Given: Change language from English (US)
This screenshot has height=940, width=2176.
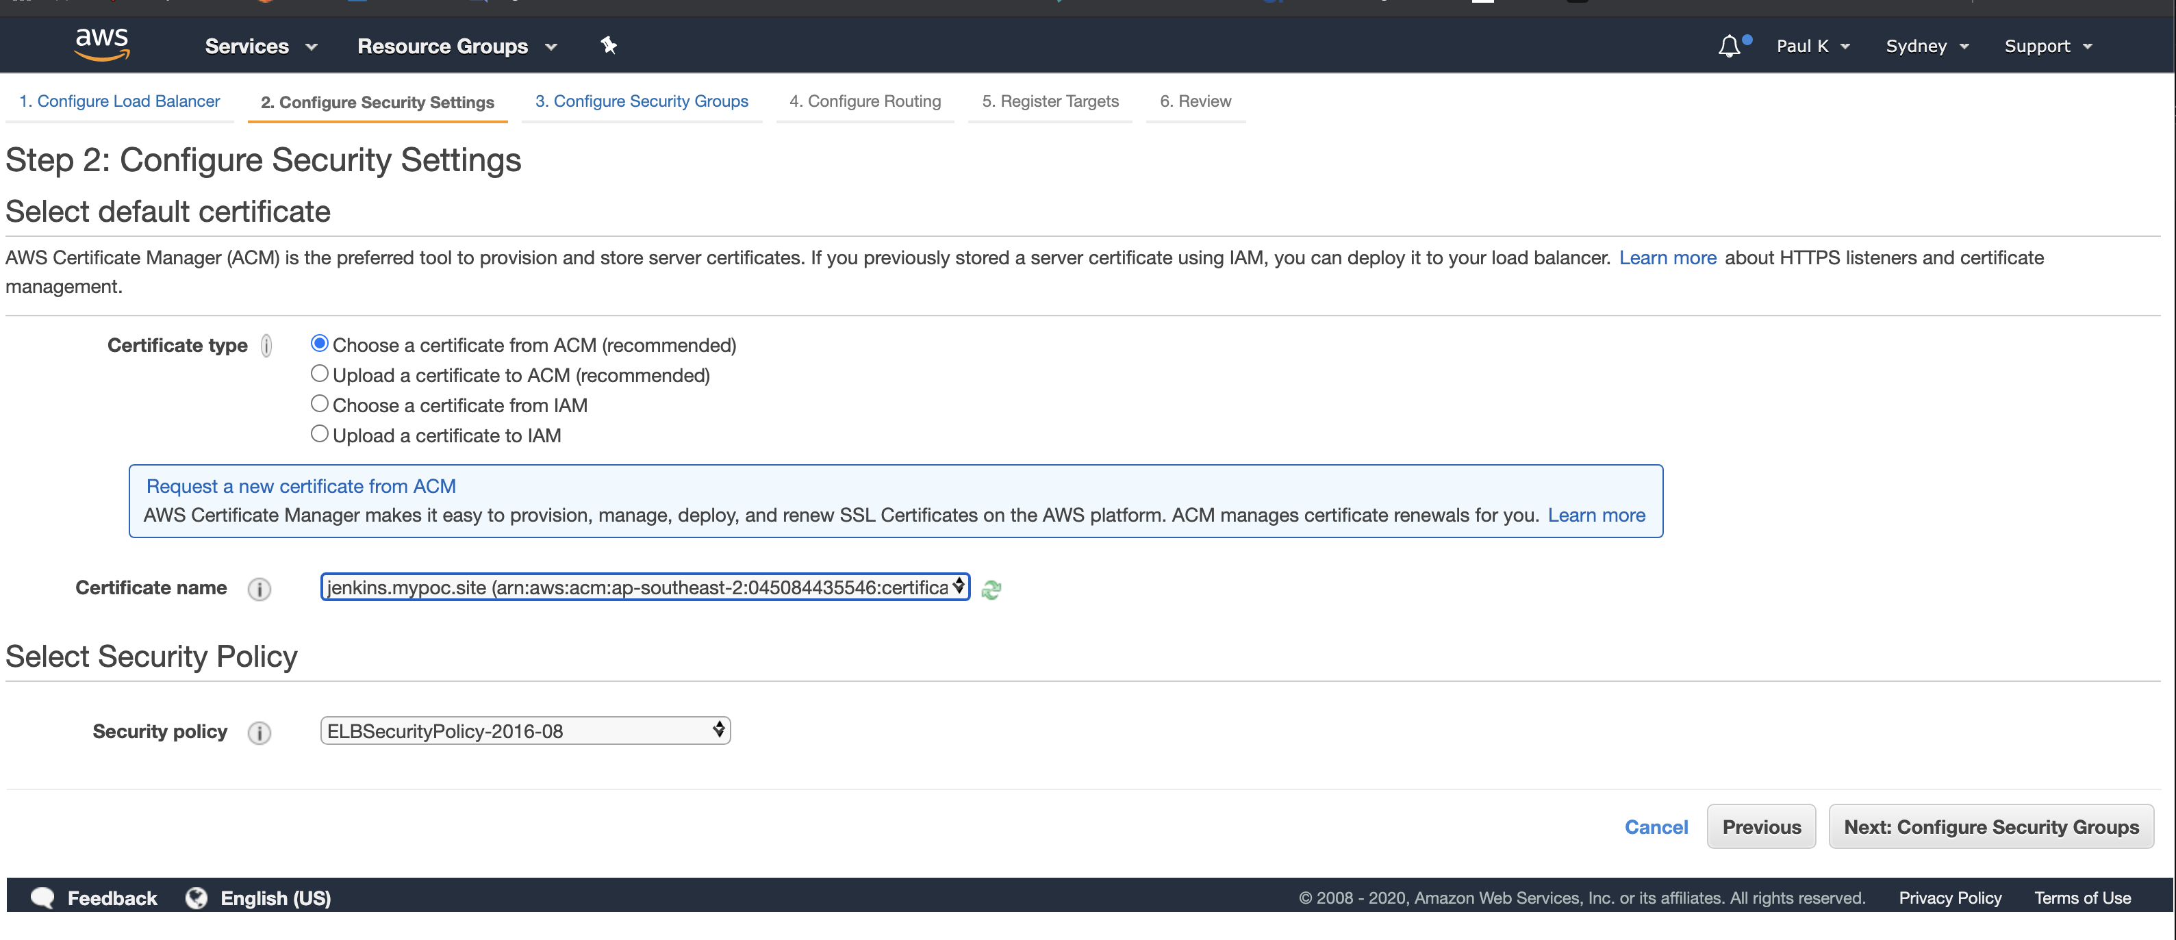Looking at the screenshot, I should 275,898.
